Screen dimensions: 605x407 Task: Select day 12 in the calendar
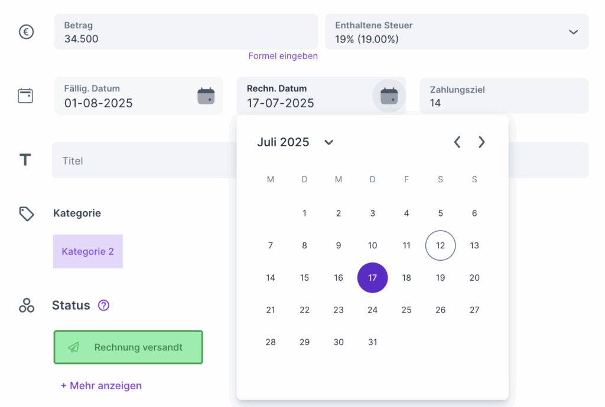tap(440, 245)
